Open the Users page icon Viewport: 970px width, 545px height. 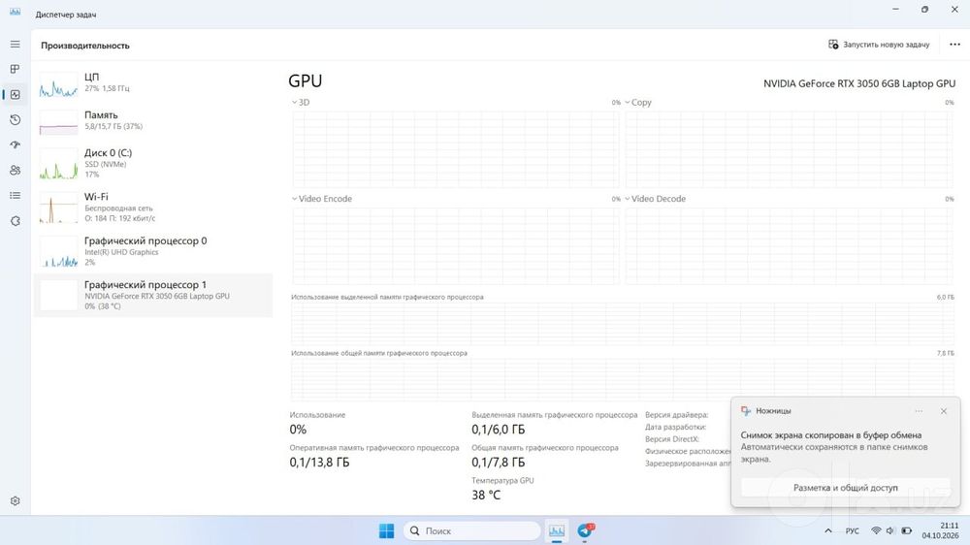(x=15, y=170)
